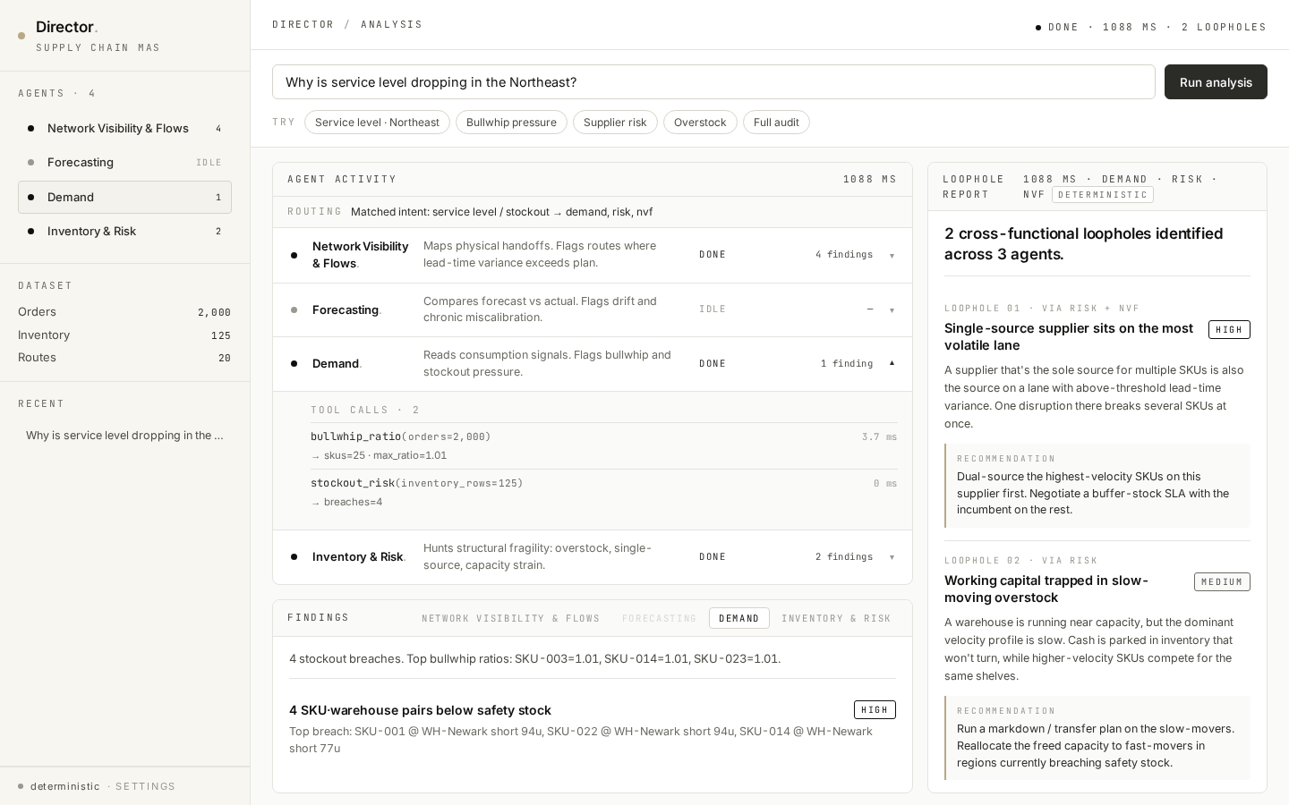This screenshot has height=805, width=1289.
Task: Click the Analysis breadcrumb
Action: coord(392,25)
